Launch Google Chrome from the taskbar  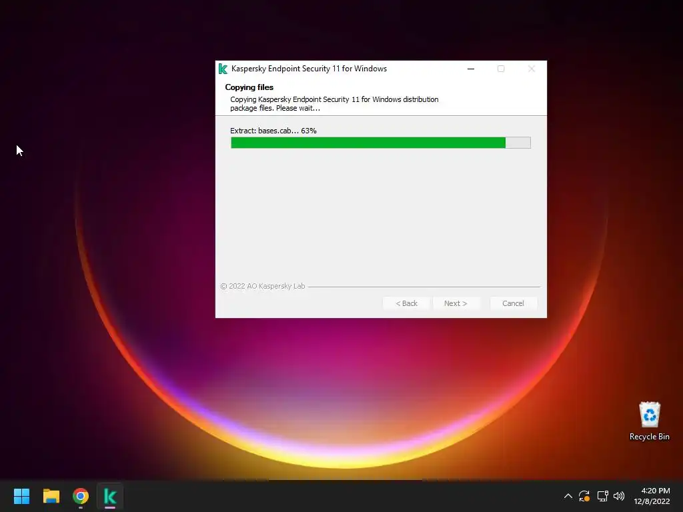[81, 496]
